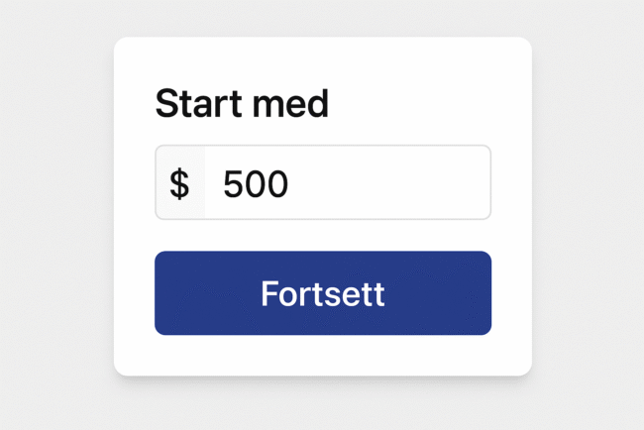Click empty space right of 500
The width and height of the screenshot is (644, 430).
pyautogui.click(x=396, y=183)
